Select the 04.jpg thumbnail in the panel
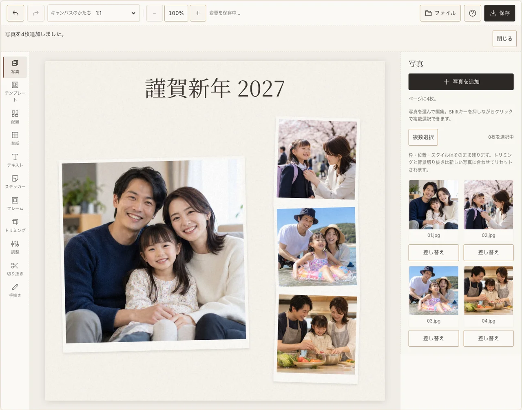The width and height of the screenshot is (522, 410). tap(489, 290)
